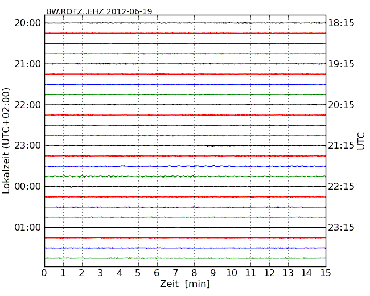Select the 01:00 local time tick label

27,228
